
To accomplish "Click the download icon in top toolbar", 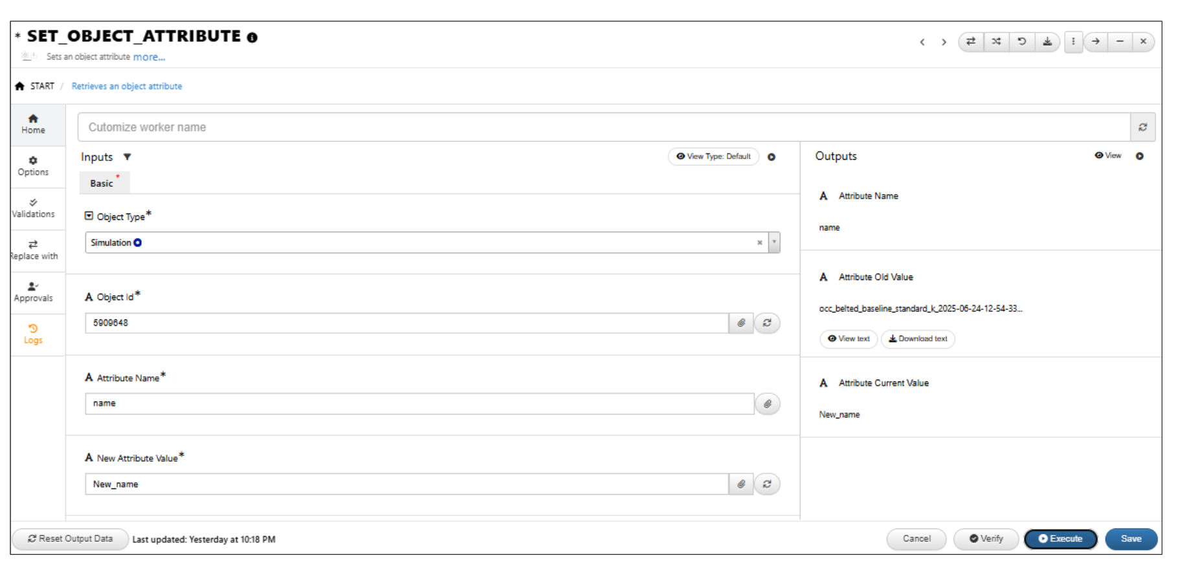I will coord(1047,41).
